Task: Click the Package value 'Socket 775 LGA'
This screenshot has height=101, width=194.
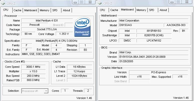Action: 47,29
